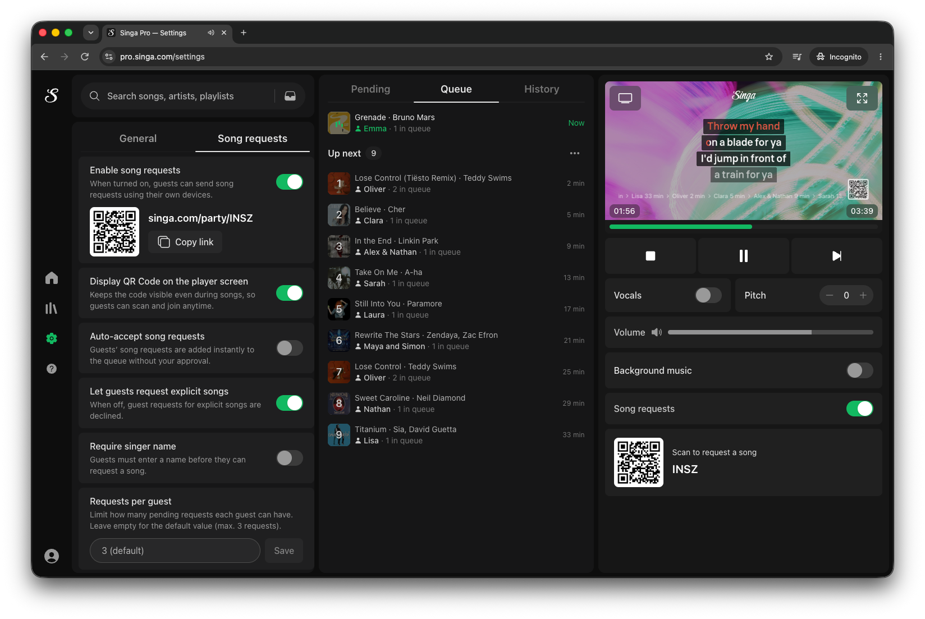
Task: Enable Background music switch
Action: click(x=860, y=370)
